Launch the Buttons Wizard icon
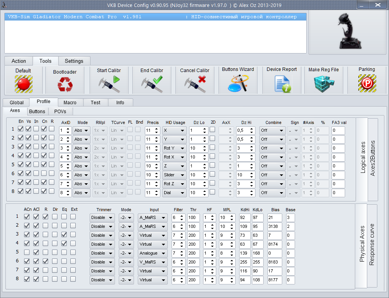389x298 pixels. pyautogui.click(x=238, y=83)
